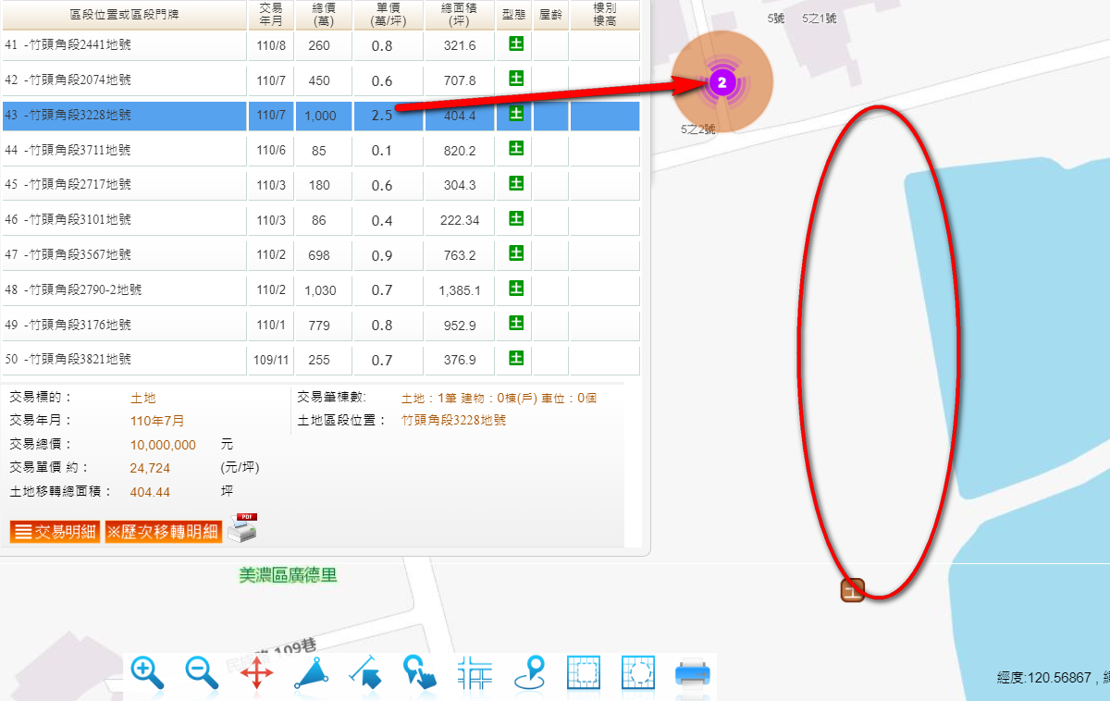Click the 10,000,000 total price value

tap(163, 445)
